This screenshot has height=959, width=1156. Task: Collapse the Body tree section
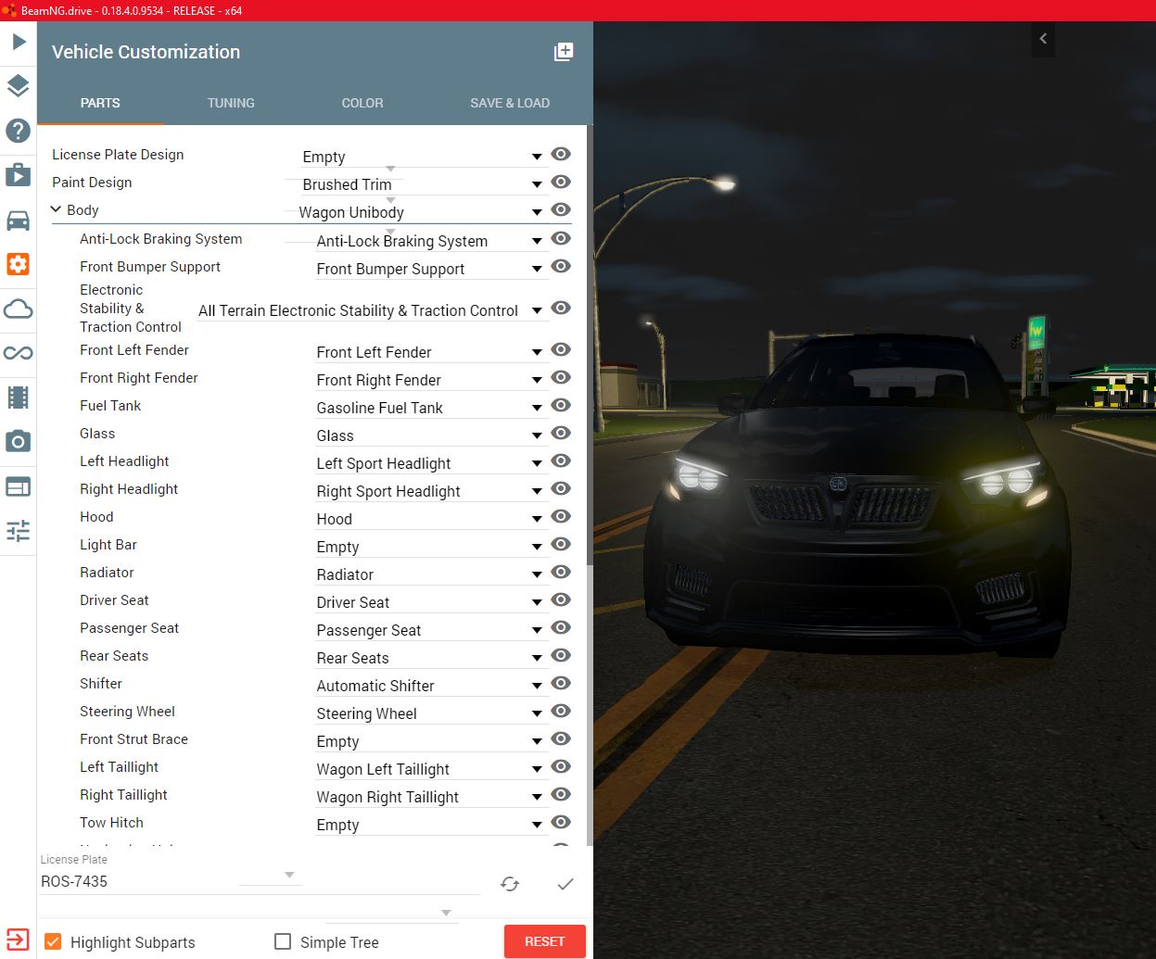[56, 210]
